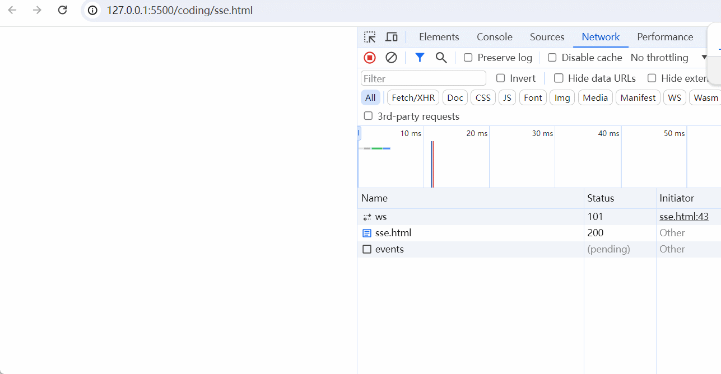This screenshot has height=374, width=721.
Task: Select the Network tab
Action: coord(601,37)
